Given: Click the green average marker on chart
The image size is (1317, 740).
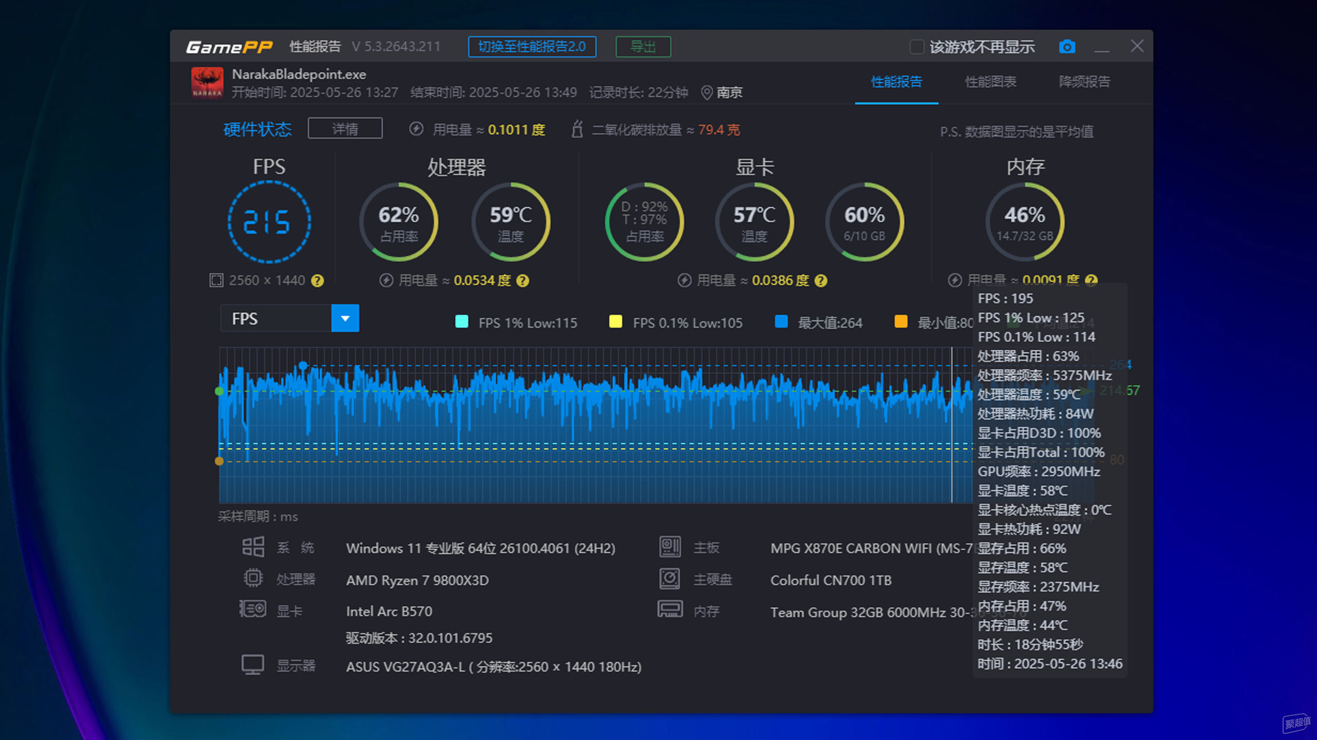Looking at the screenshot, I should click(x=219, y=391).
